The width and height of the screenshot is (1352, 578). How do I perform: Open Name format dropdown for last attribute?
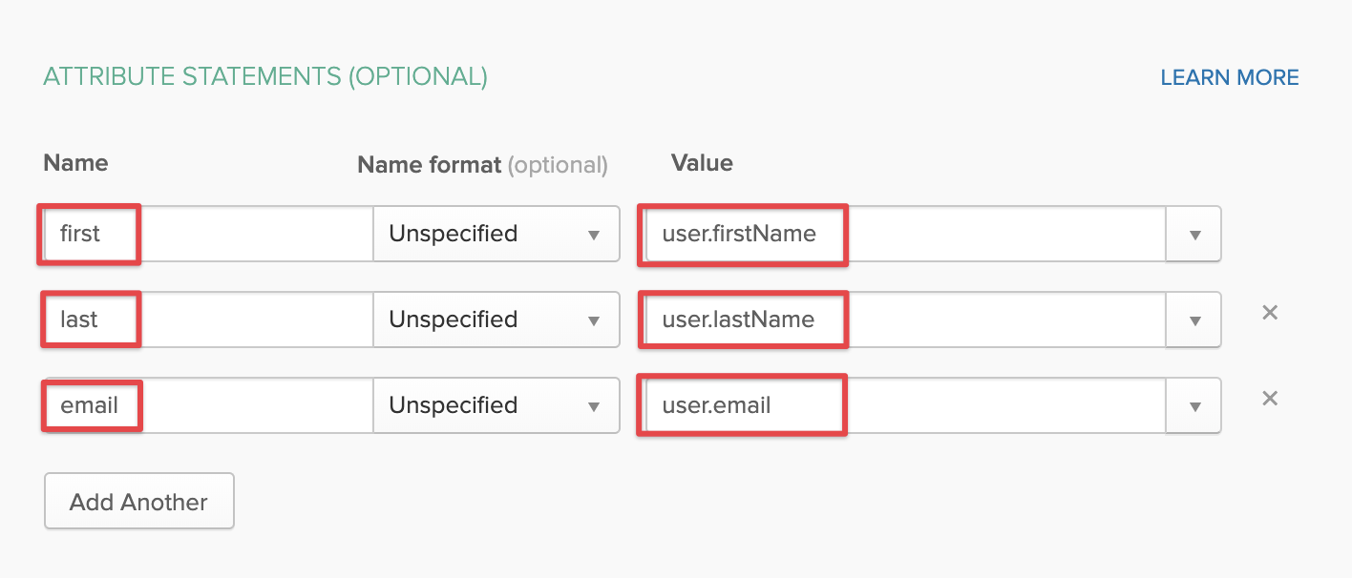[x=496, y=320]
